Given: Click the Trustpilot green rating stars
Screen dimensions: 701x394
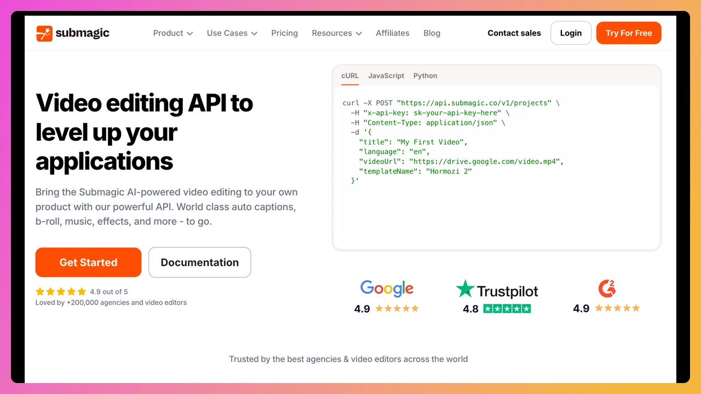Looking at the screenshot, I should (x=507, y=309).
